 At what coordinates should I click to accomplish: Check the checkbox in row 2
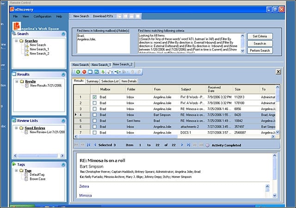coord(94,103)
